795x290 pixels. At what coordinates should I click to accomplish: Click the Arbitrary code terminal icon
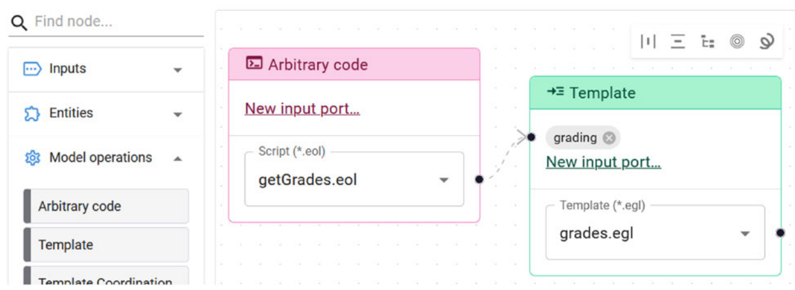click(x=254, y=64)
